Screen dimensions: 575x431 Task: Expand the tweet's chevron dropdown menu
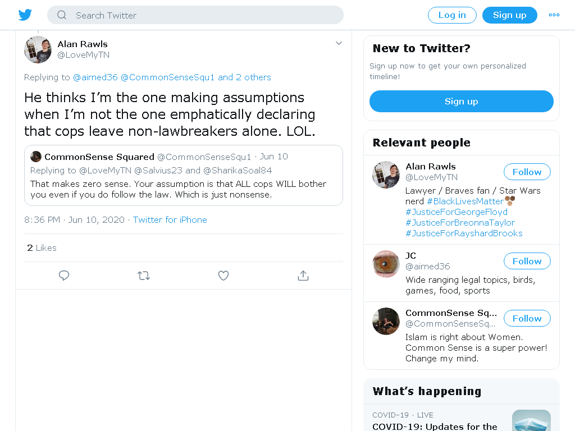(339, 43)
